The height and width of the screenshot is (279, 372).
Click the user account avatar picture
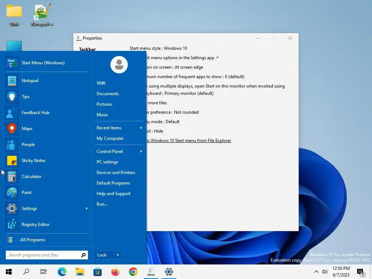click(119, 65)
